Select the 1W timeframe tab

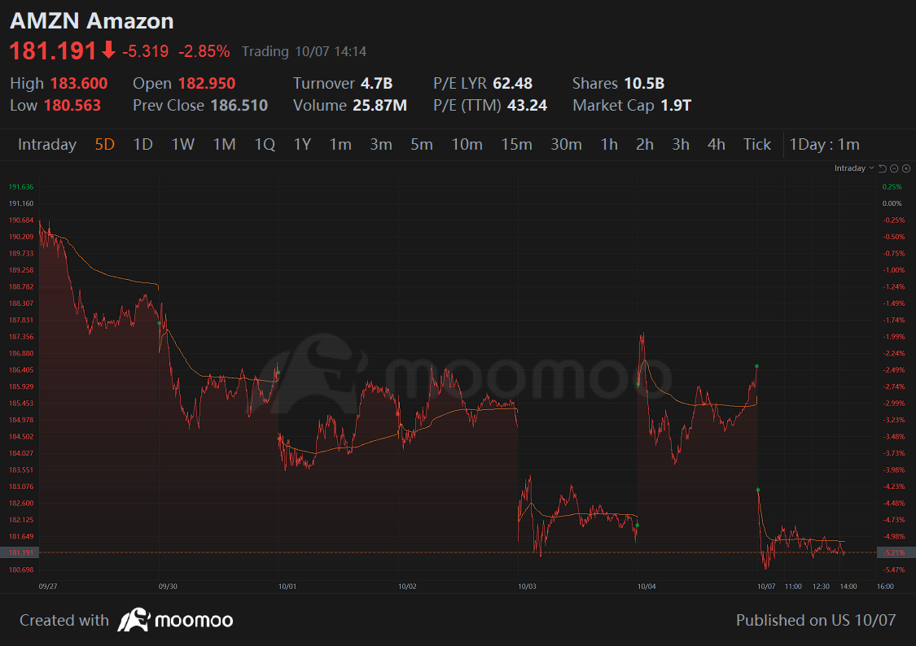[x=183, y=144]
